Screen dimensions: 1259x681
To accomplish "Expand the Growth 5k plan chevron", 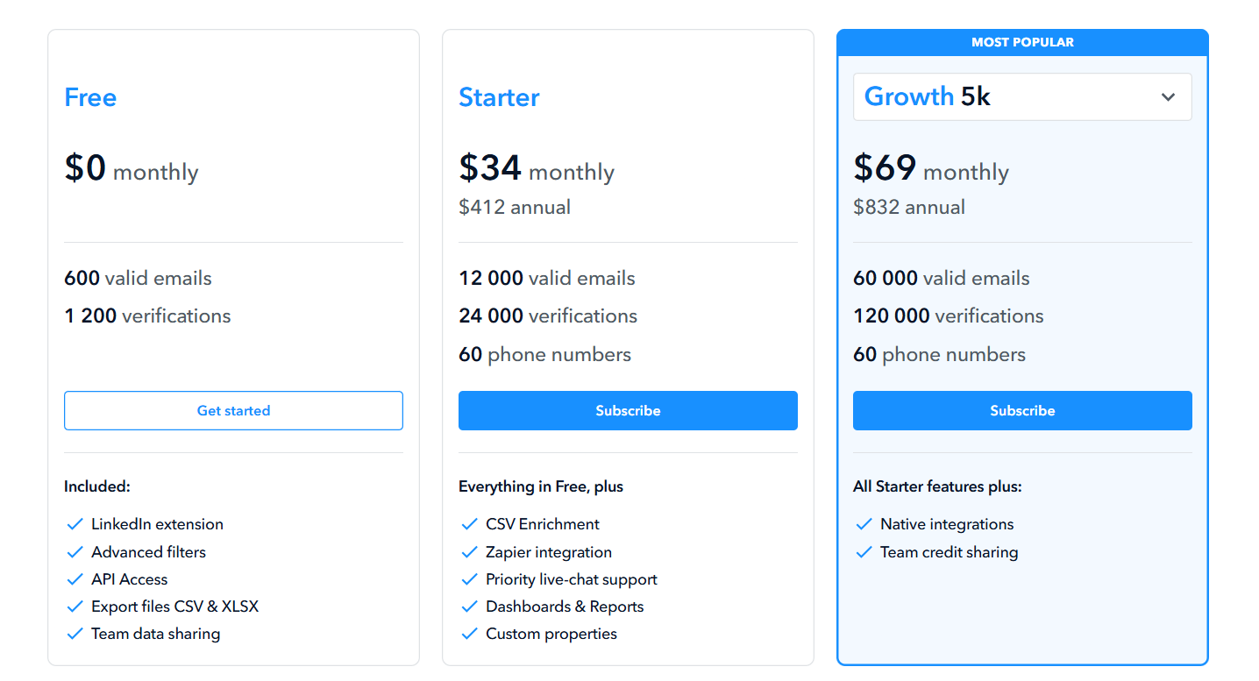I will pyautogui.click(x=1168, y=96).
